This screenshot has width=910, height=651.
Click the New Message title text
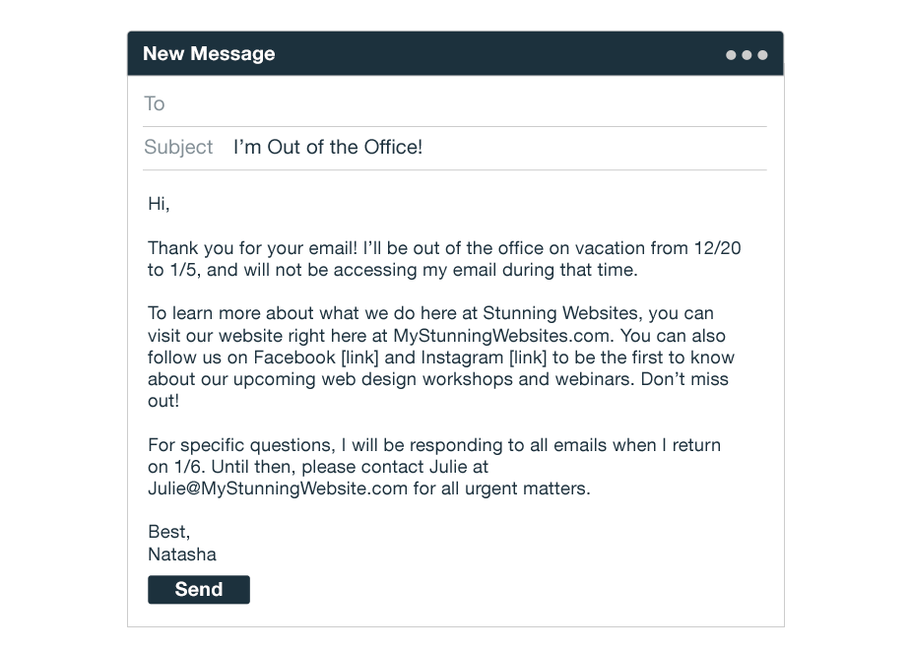tap(209, 54)
